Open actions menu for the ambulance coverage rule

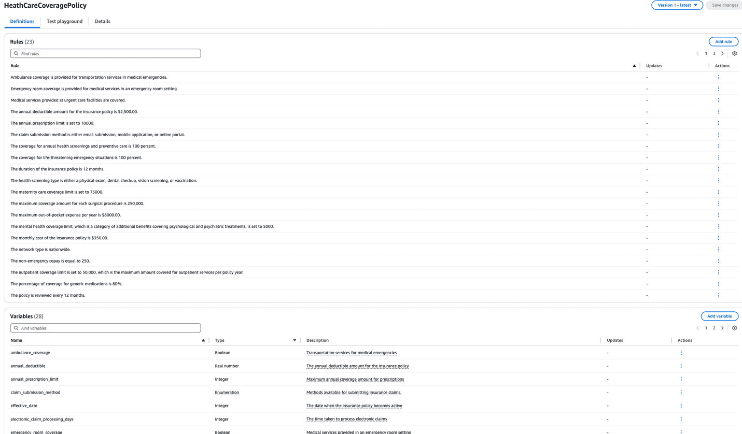719,77
